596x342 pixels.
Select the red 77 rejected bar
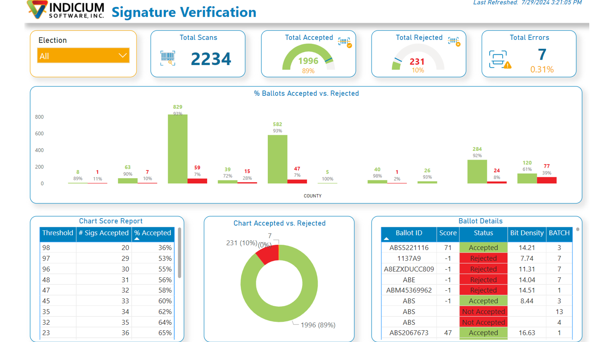(x=546, y=180)
